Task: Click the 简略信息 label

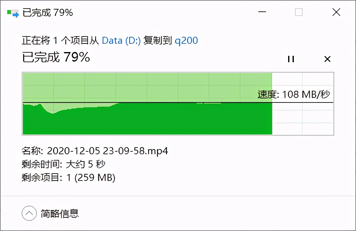Action: [59, 213]
